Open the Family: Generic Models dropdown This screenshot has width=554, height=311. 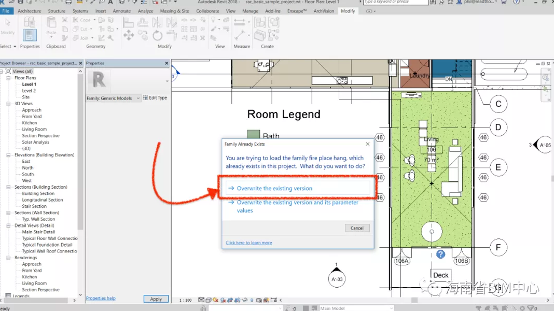click(x=138, y=98)
